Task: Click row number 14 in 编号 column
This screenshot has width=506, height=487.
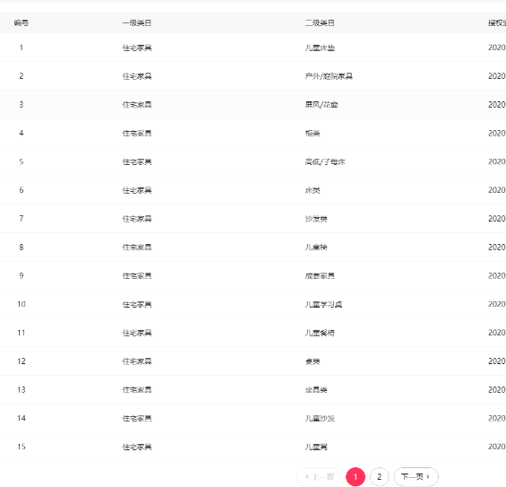Action: 21,418
